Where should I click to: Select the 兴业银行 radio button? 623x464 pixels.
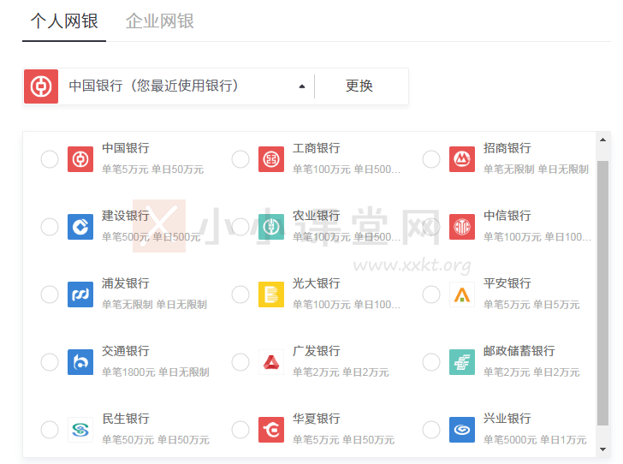click(431, 430)
